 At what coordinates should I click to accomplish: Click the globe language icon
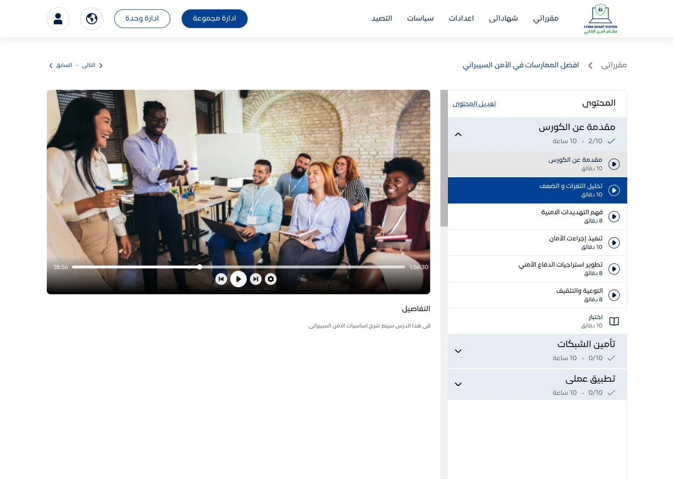pos(92,19)
